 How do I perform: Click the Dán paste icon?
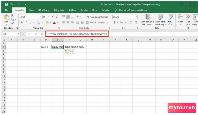pyautogui.click(x=7, y=17)
